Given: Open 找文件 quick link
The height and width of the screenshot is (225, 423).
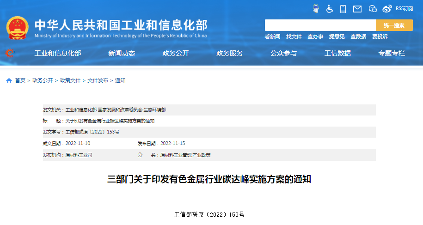Looking at the screenshot, I should pyautogui.click(x=294, y=36).
